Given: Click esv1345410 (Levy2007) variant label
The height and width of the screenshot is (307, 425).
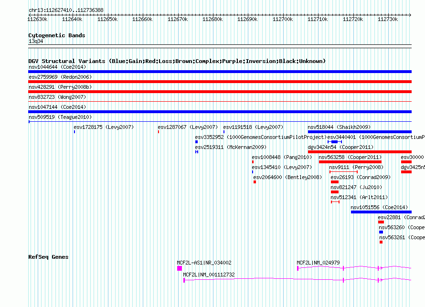Looking at the screenshot, I should (282, 167).
